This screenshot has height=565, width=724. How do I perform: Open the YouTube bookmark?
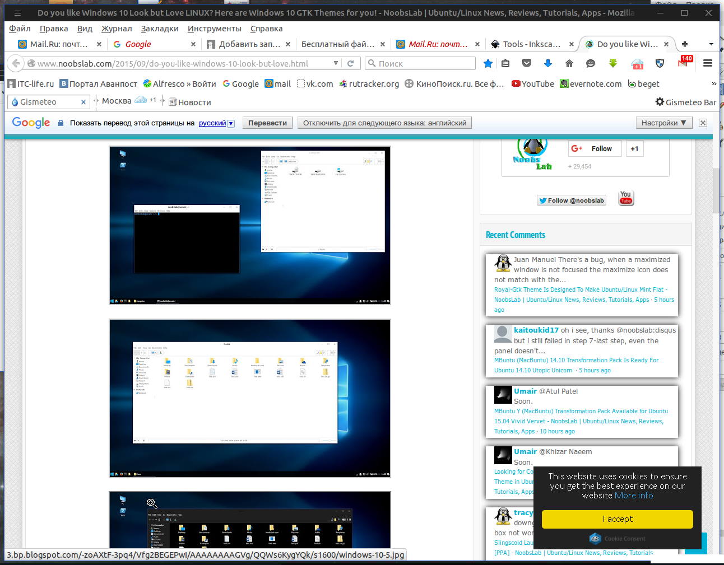point(532,84)
